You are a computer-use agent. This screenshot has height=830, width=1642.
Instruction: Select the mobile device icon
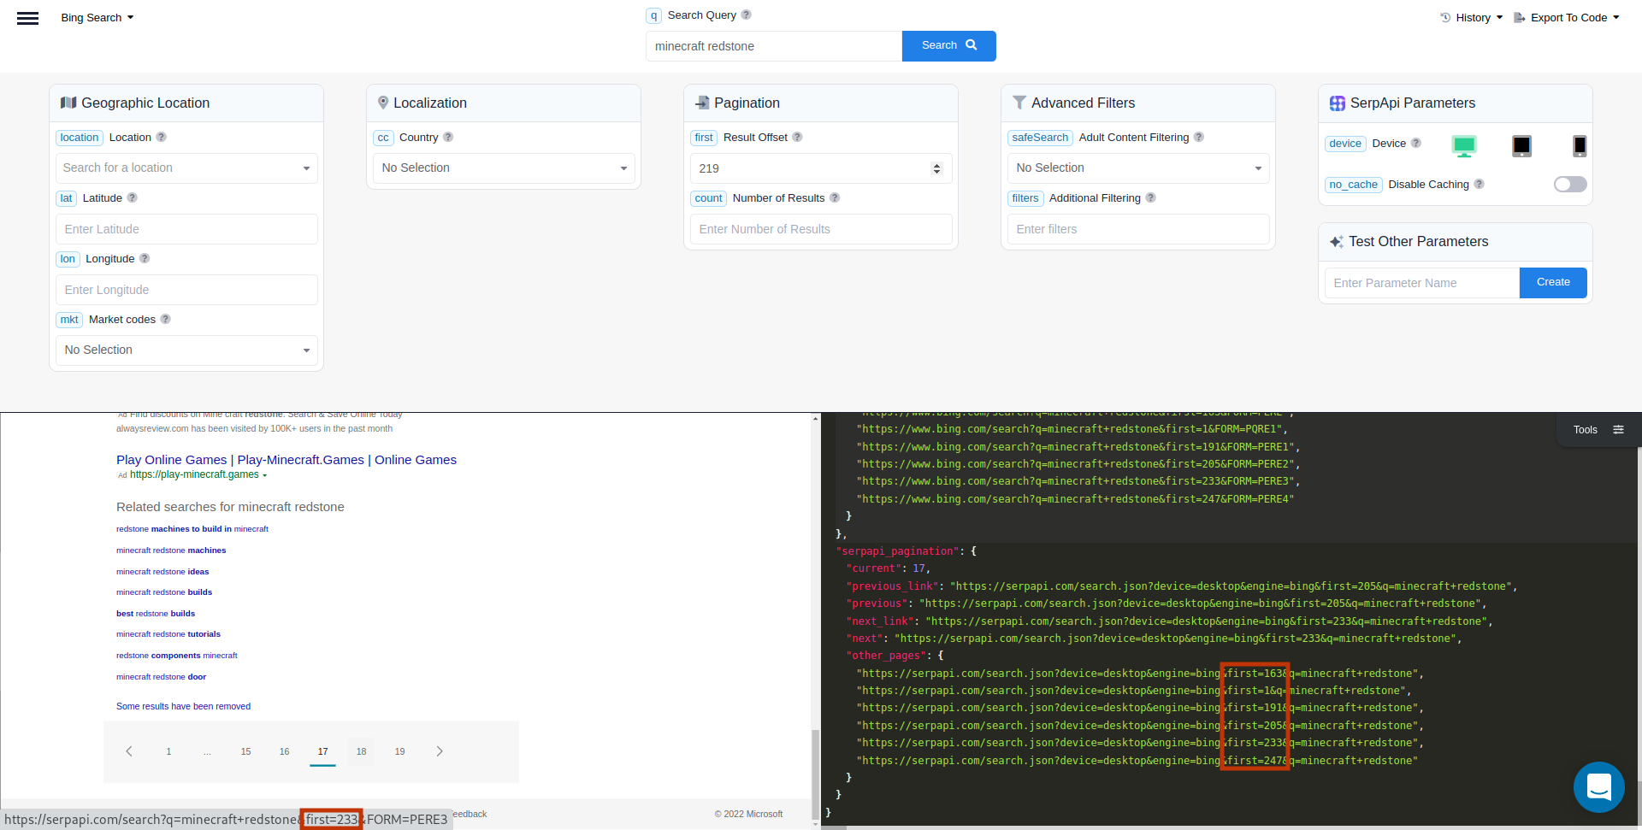[1578, 145]
